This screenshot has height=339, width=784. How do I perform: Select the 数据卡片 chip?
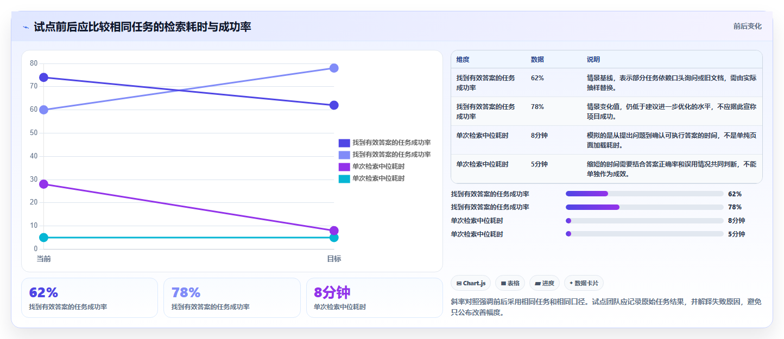point(584,283)
